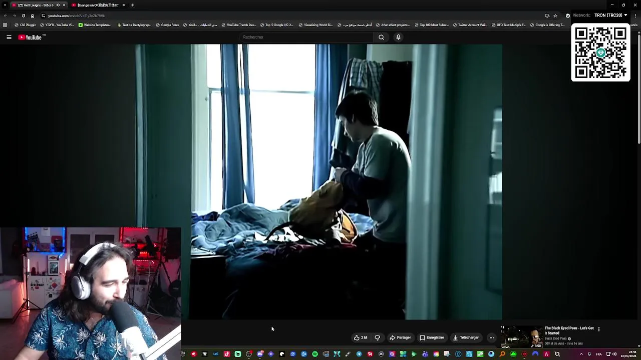Image resolution: width=641 pixels, height=360 pixels.
Task: Open Black Eyed Peas suggested video thumbnail
Action: (521, 337)
